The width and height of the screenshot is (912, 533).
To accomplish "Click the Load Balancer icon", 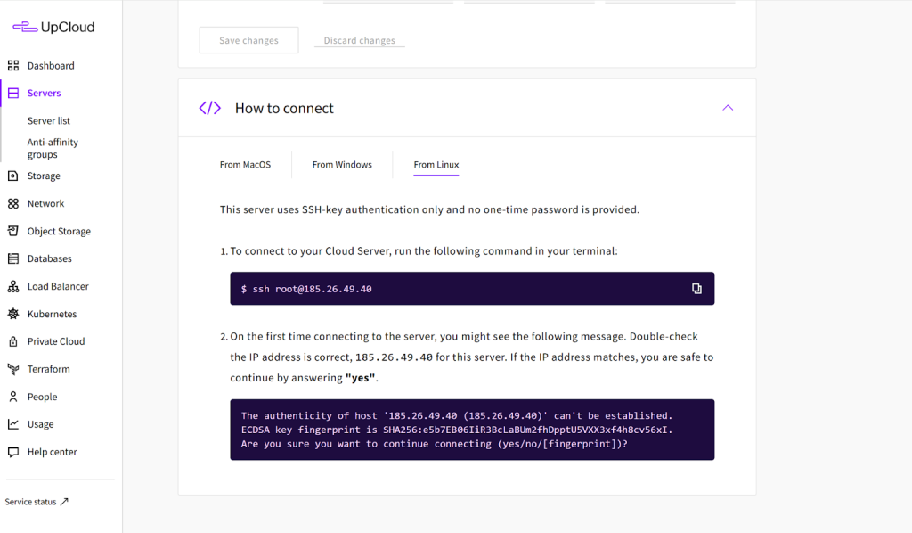I will [13, 286].
